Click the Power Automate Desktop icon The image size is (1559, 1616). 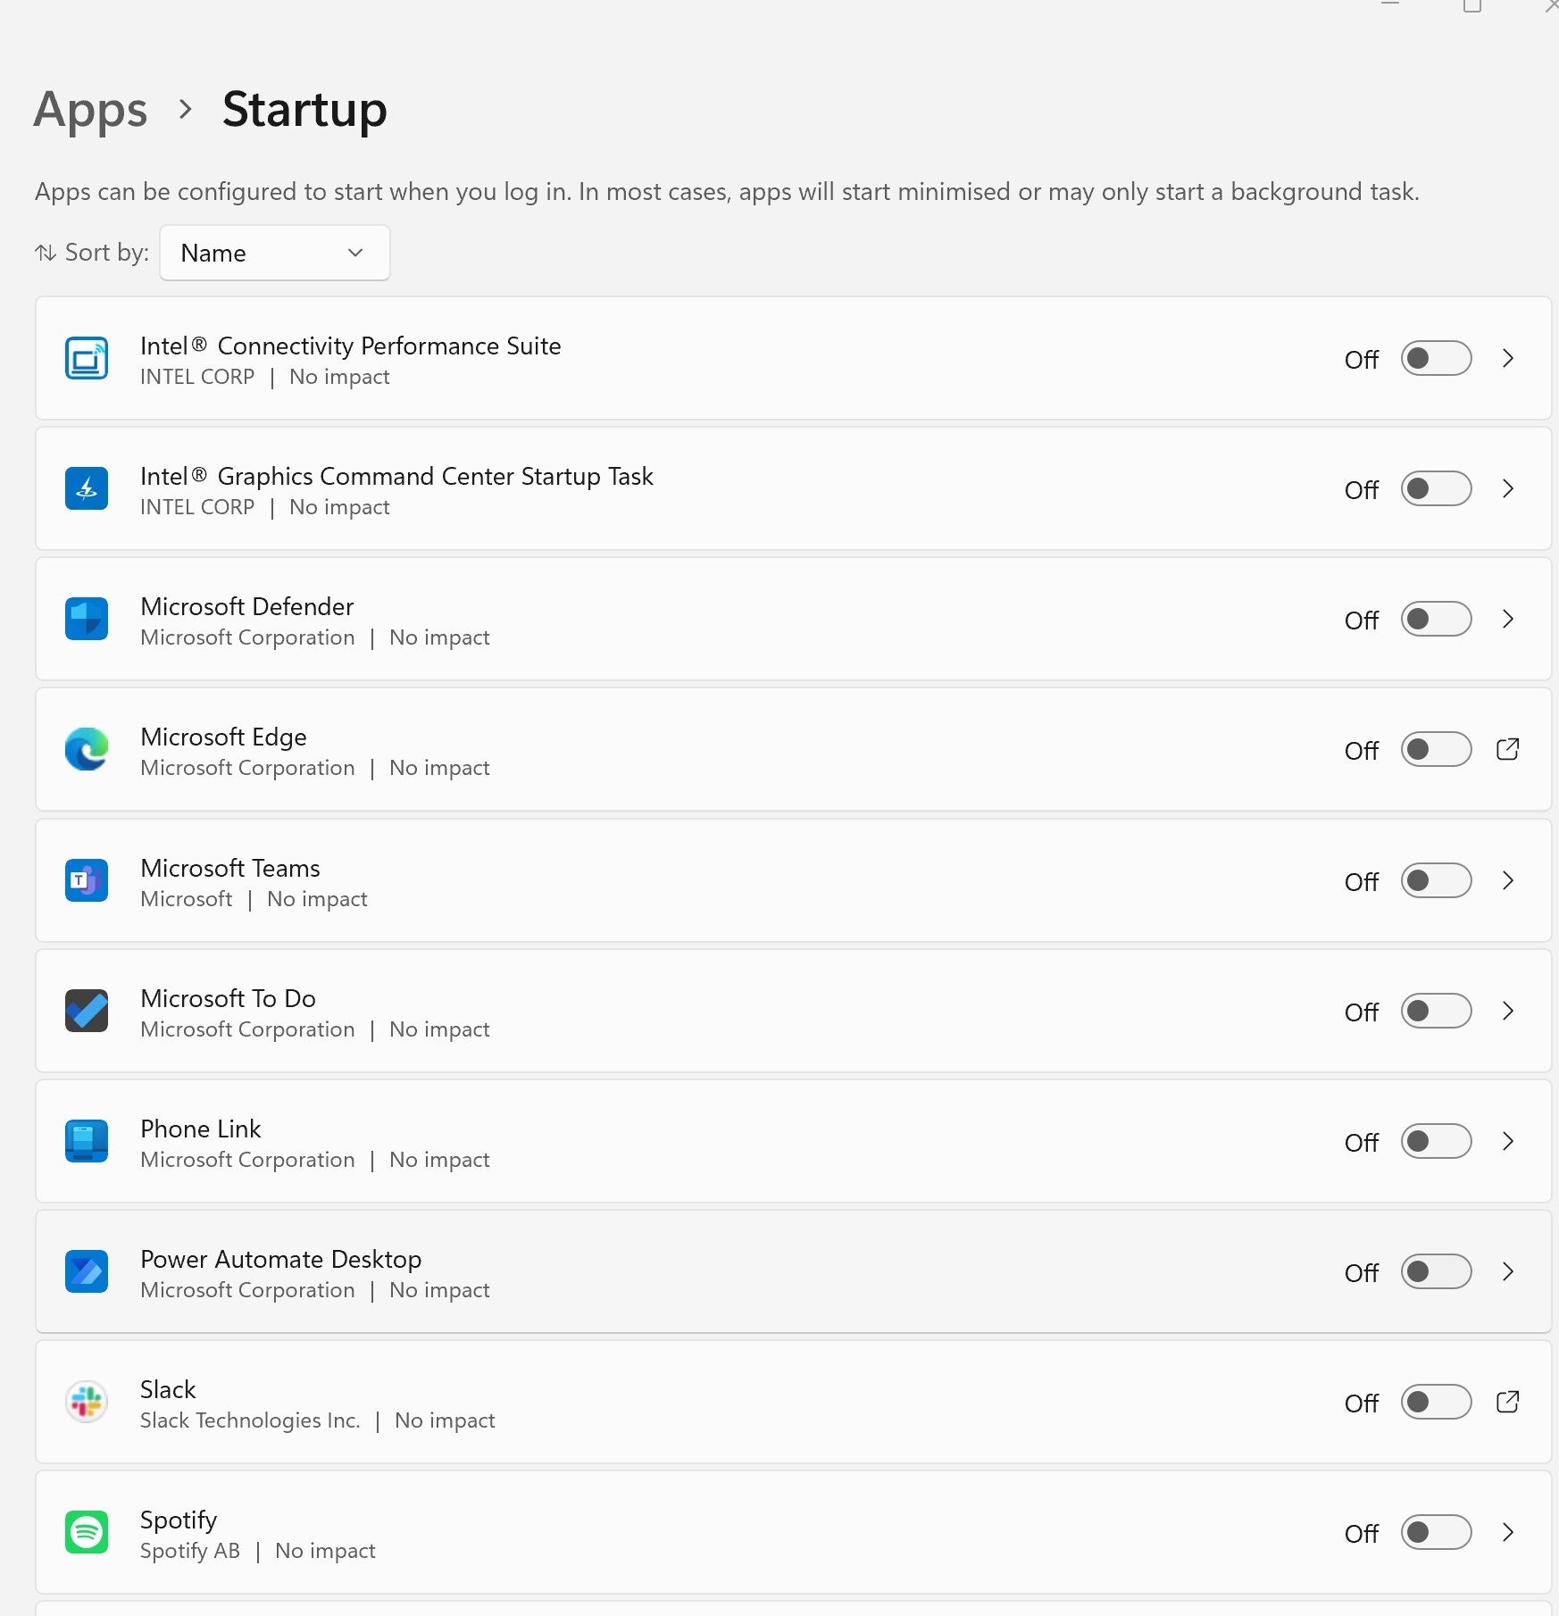tap(87, 1271)
